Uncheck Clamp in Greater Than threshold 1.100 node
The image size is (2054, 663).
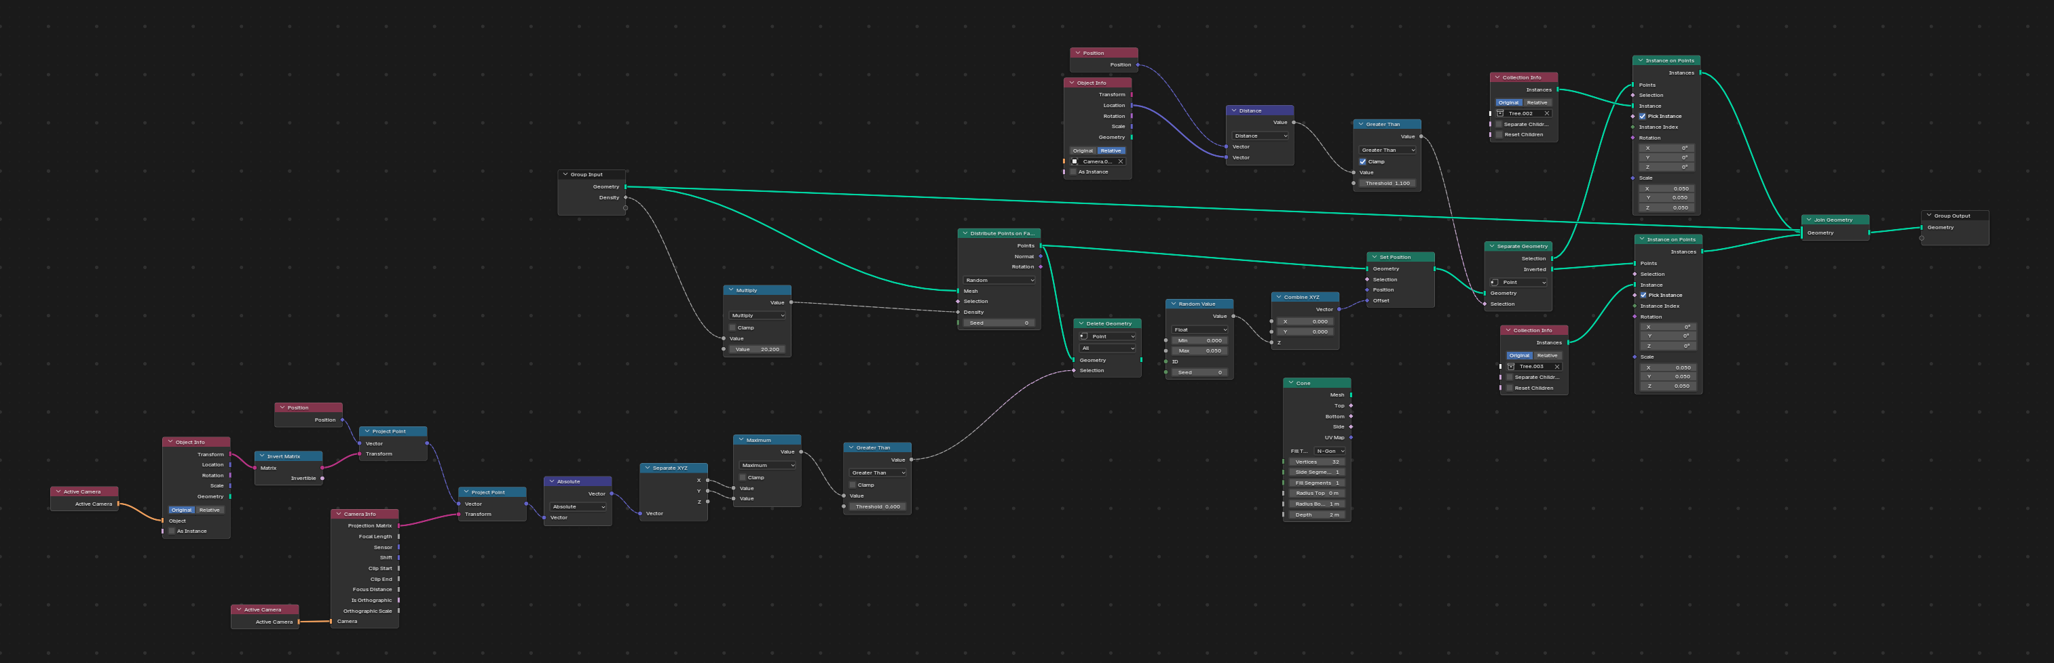[x=1363, y=161]
